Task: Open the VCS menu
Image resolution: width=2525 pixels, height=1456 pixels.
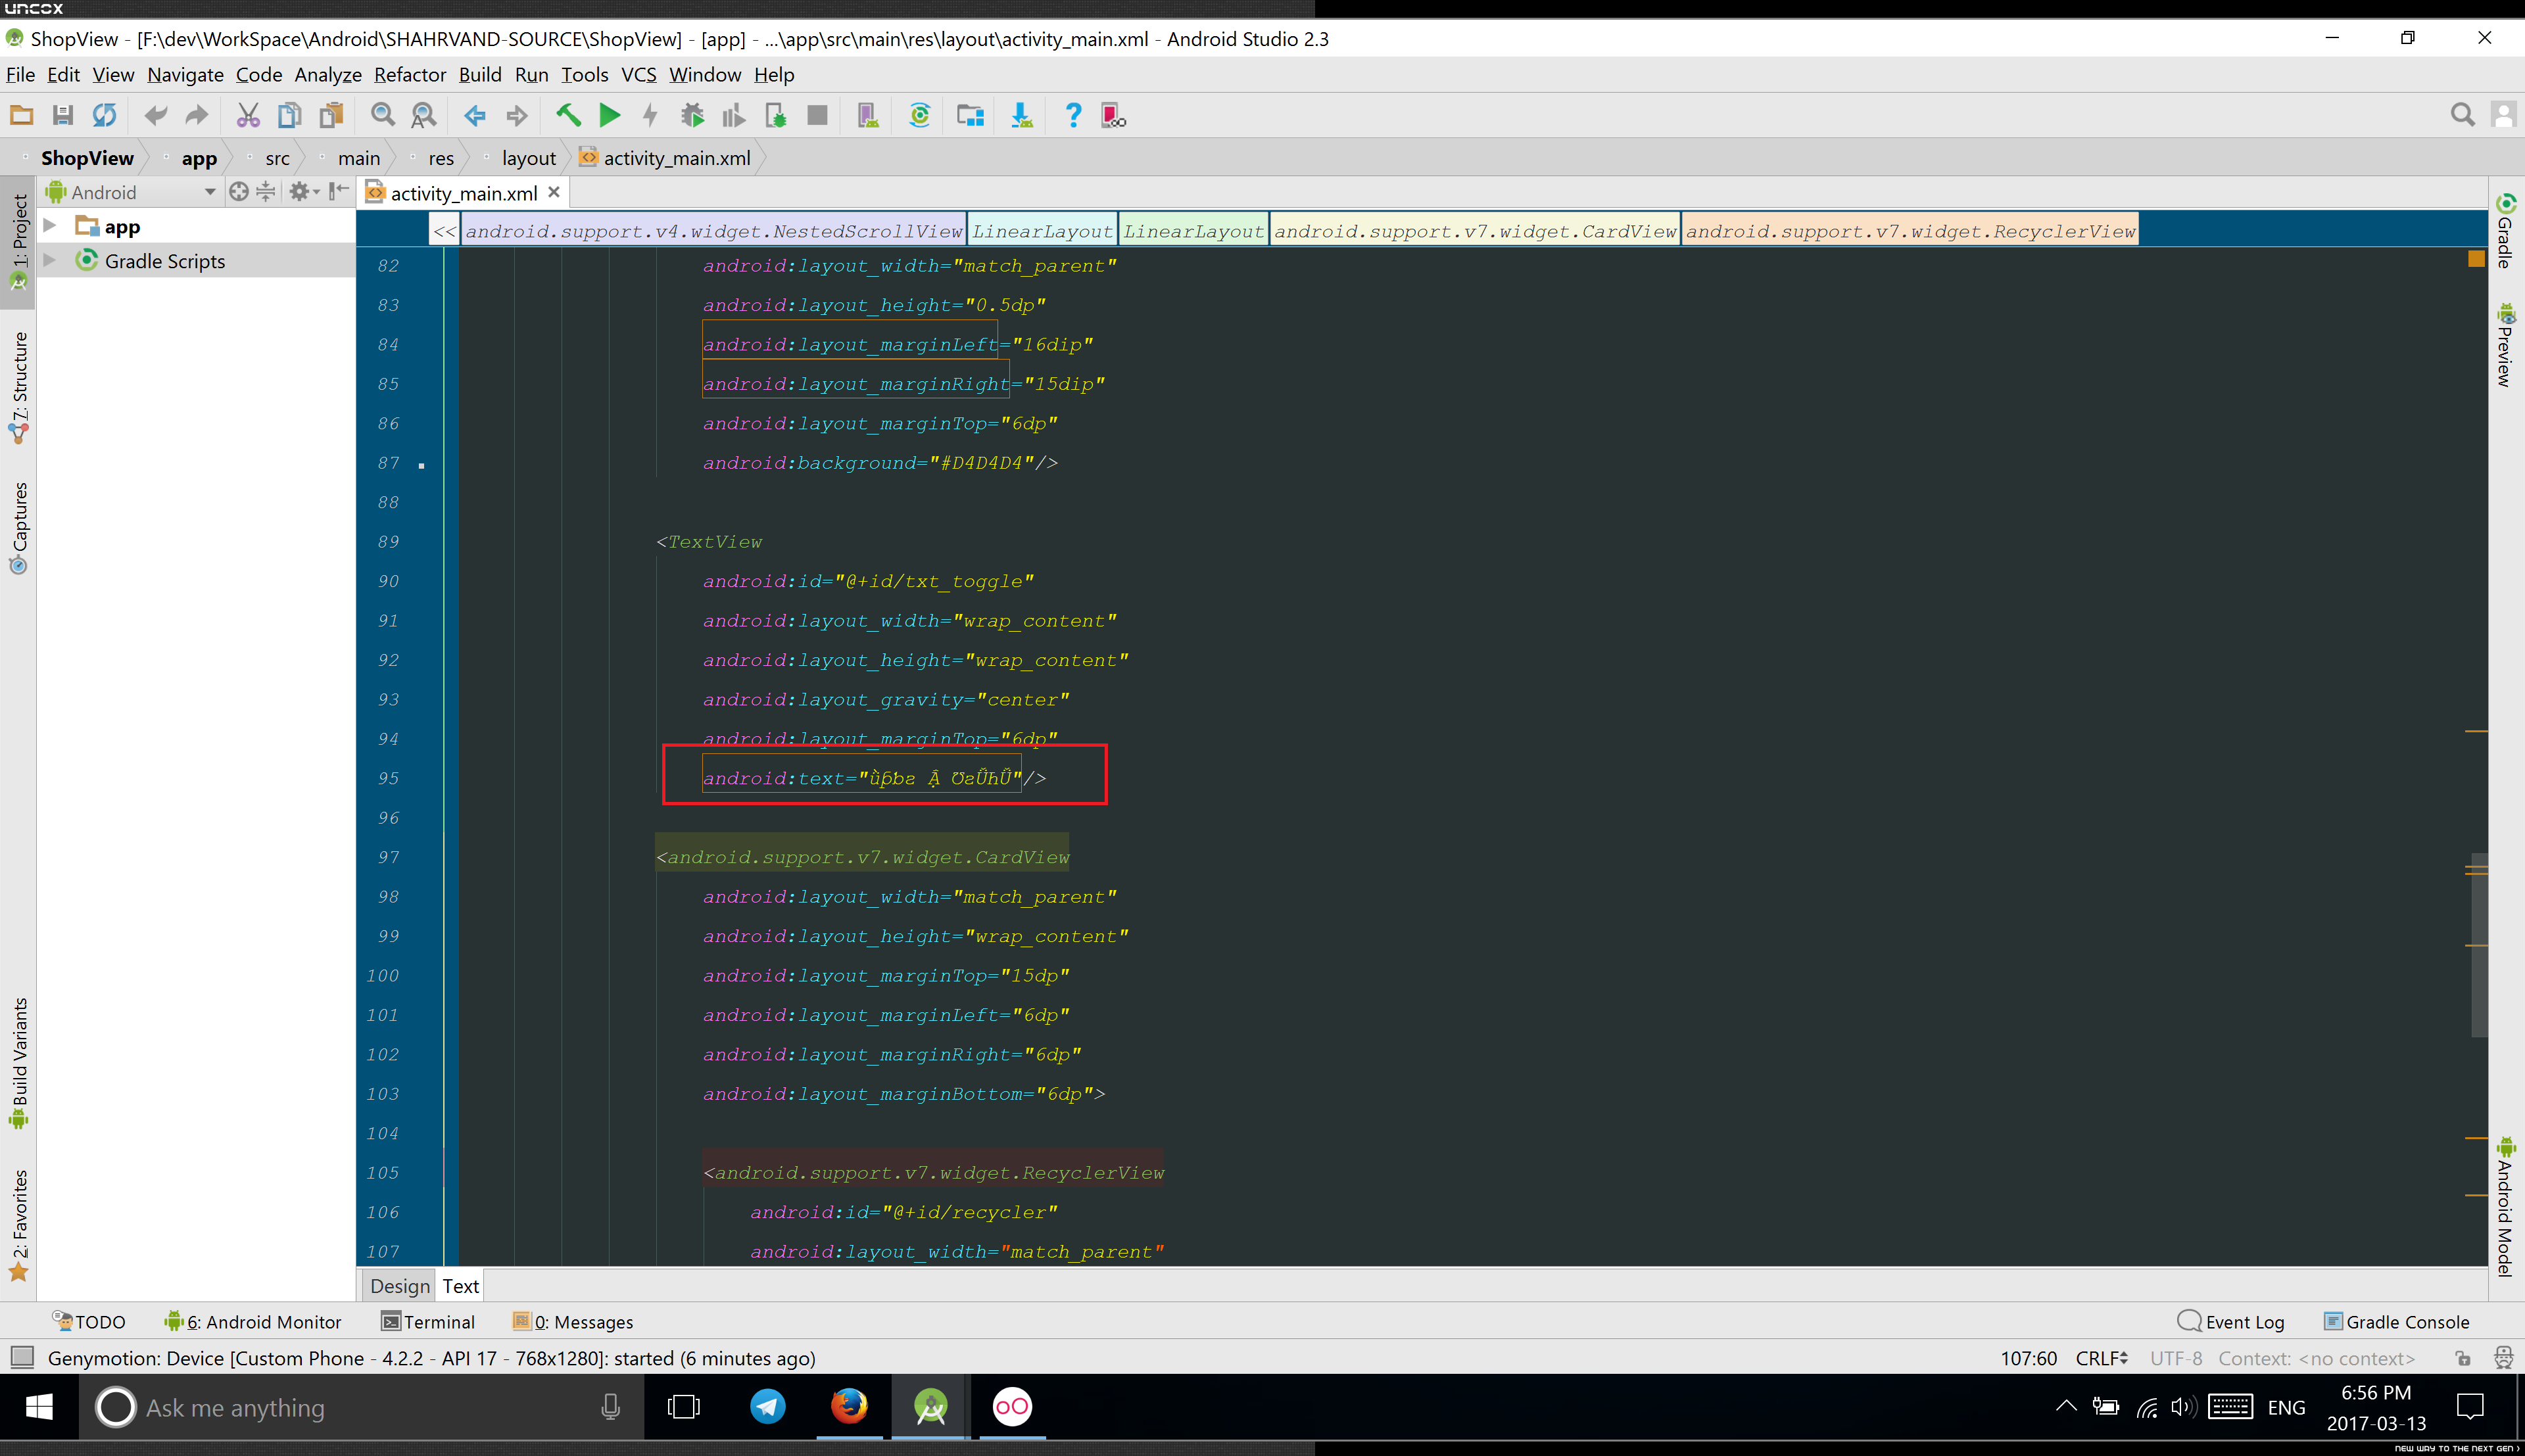Action: tap(639, 75)
